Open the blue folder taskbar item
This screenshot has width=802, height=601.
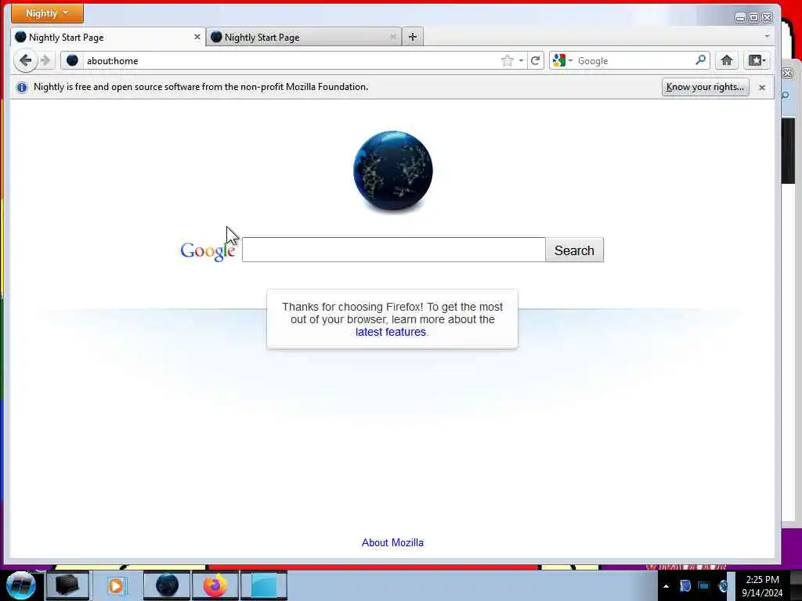tap(264, 585)
